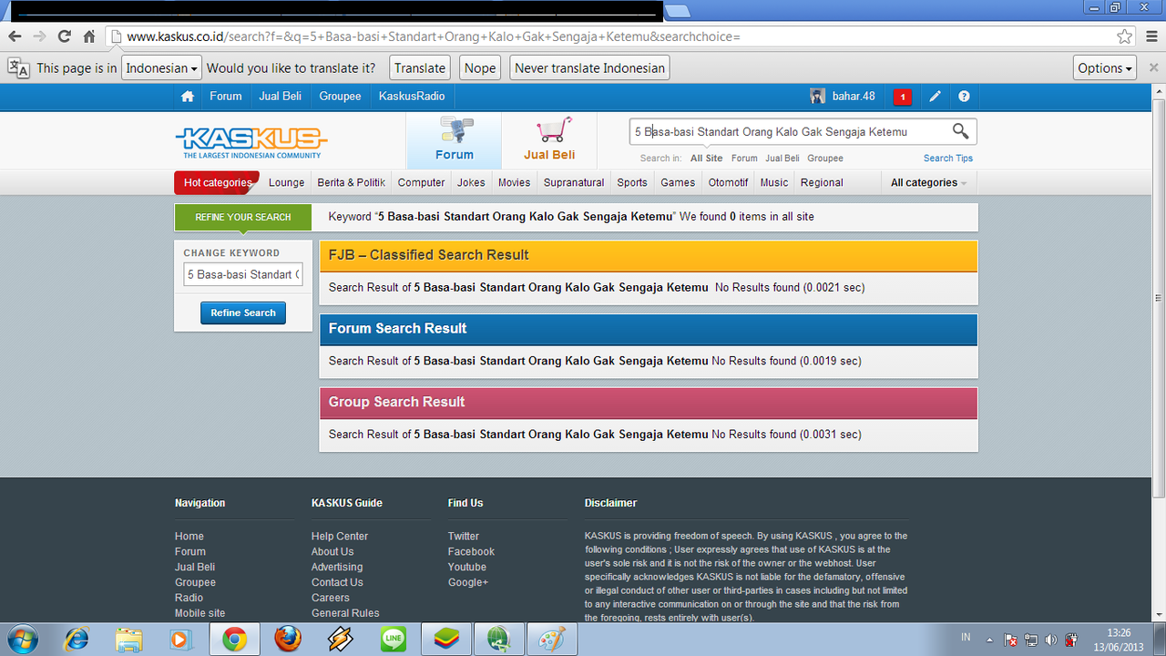
Task: Open the page language Indonesian dropdown
Action: coord(161,67)
